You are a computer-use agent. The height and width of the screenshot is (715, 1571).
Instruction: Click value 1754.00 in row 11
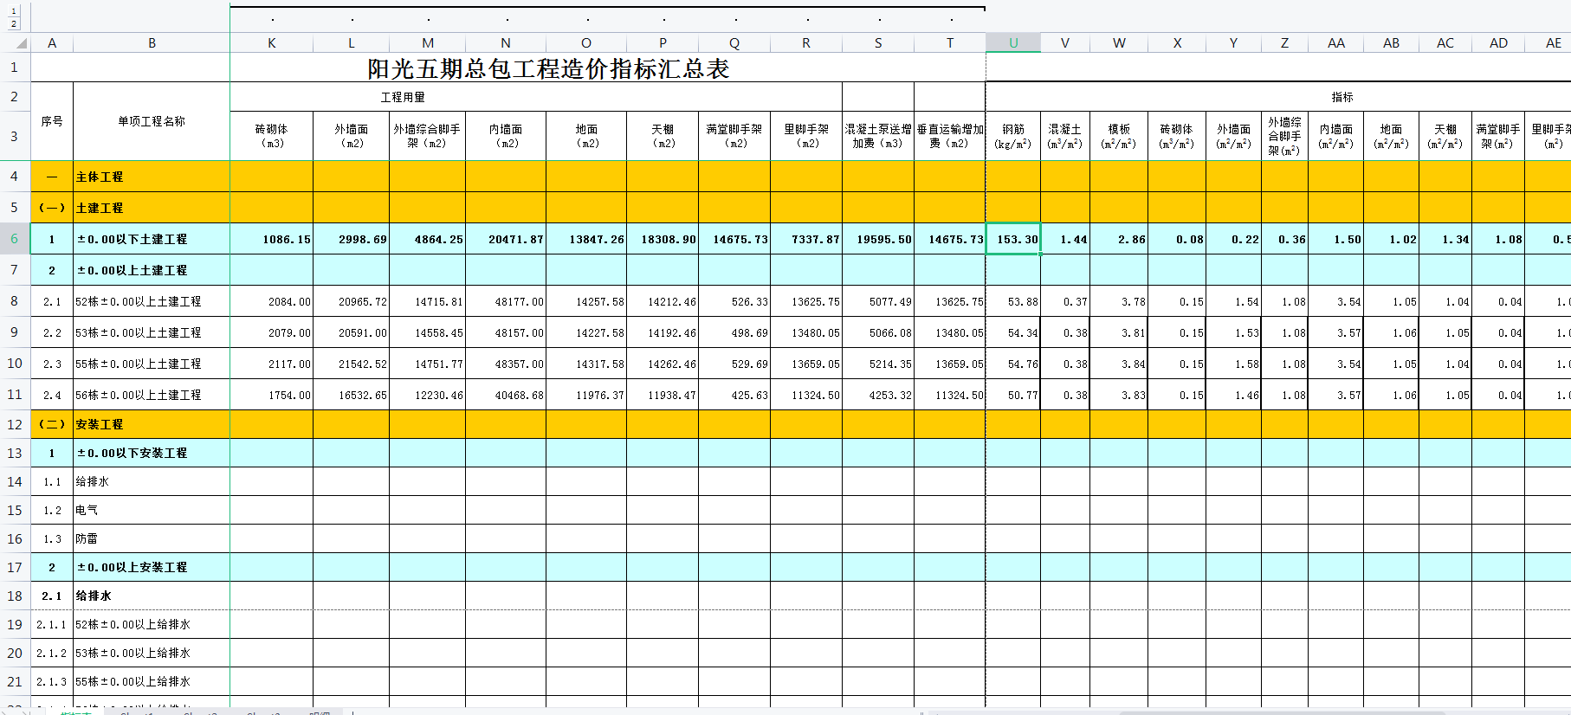[x=289, y=395]
